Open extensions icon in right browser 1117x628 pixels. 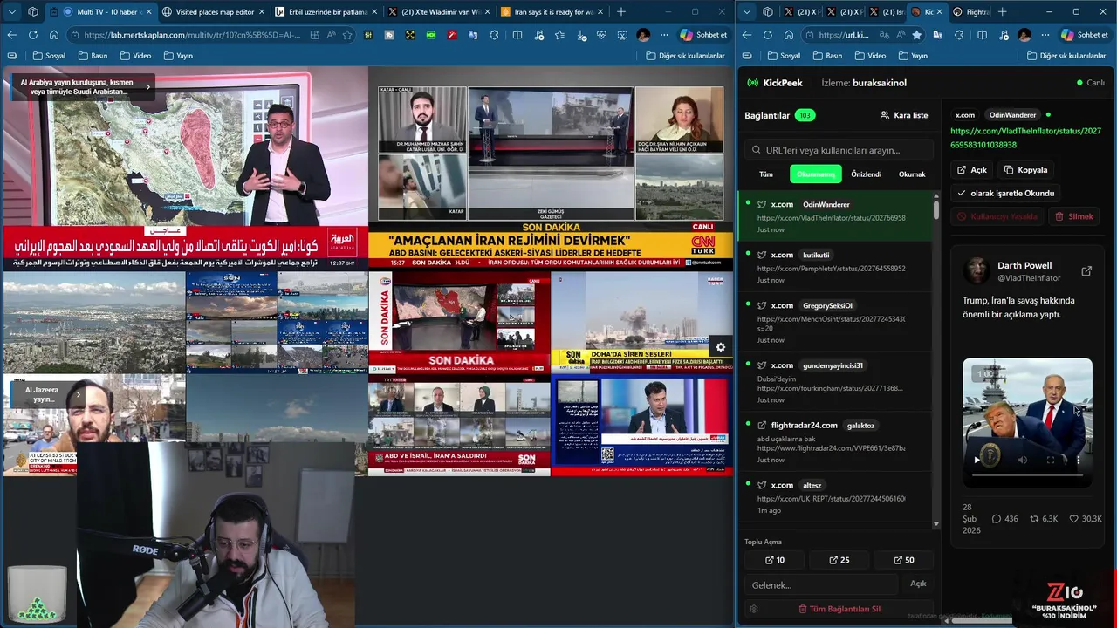point(959,35)
